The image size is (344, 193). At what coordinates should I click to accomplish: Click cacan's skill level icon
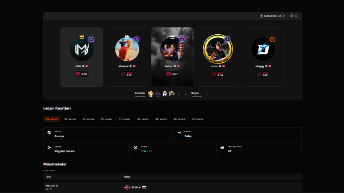tap(214, 74)
